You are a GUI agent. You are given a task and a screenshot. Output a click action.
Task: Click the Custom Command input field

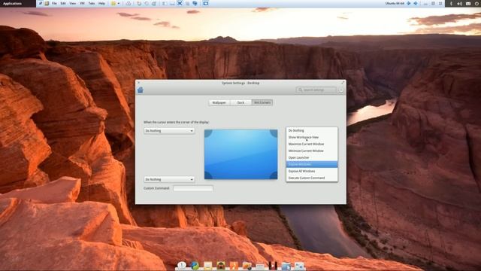click(x=193, y=188)
